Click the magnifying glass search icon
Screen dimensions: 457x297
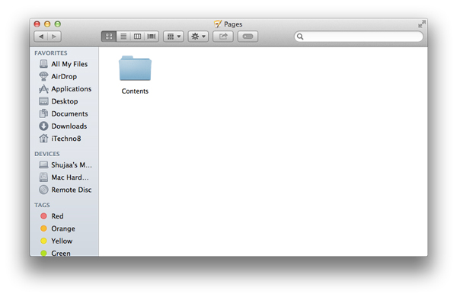(x=300, y=37)
